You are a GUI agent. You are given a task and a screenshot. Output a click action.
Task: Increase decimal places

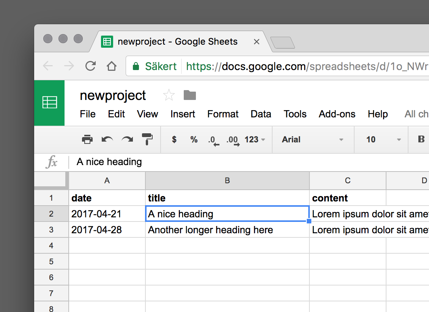click(233, 140)
